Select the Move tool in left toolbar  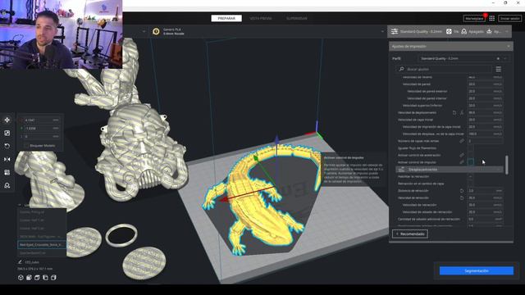tap(7, 120)
